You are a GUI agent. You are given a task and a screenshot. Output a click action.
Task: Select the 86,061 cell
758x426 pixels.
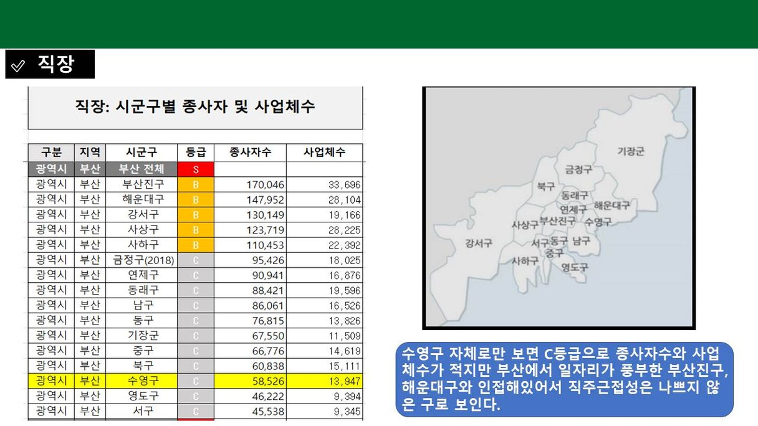pos(250,305)
